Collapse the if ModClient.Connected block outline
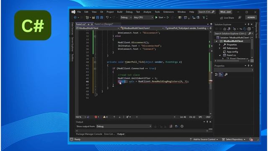Image resolution: width=268 pixels, height=151 pixels. pyautogui.click(x=95, y=68)
